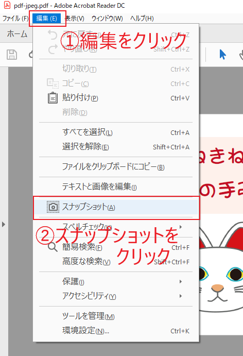Open the ファイル menu
The height and width of the screenshot is (356, 243).
pos(15,19)
